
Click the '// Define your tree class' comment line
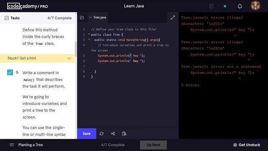pos(124,29)
